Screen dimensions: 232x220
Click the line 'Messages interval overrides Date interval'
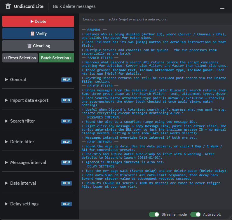pyautogui.click(x=139, y=137)
